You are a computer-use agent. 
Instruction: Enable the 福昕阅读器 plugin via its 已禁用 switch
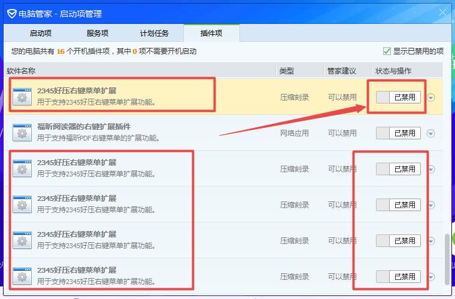pos(398,133)
